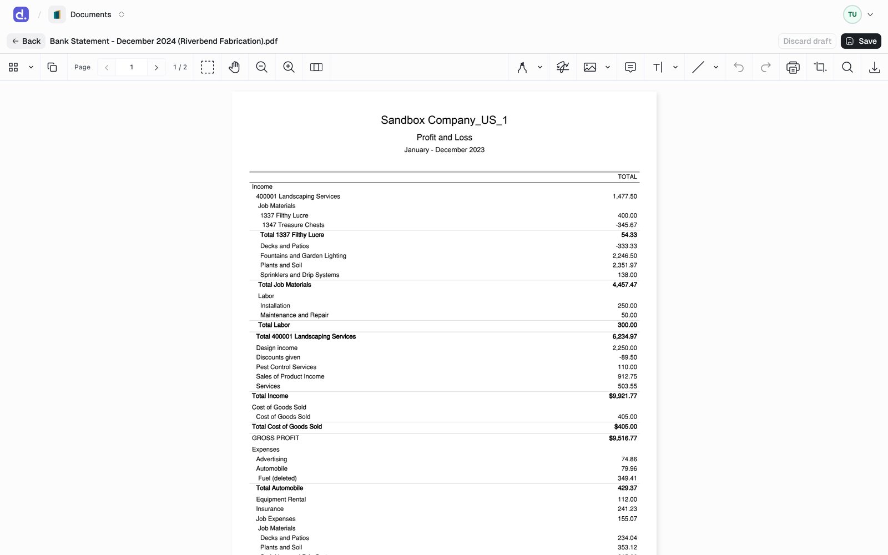888x555 pixels.
Task: Click the 'Sandbox Company_US_1' title
Action: [x=444, y=120]
